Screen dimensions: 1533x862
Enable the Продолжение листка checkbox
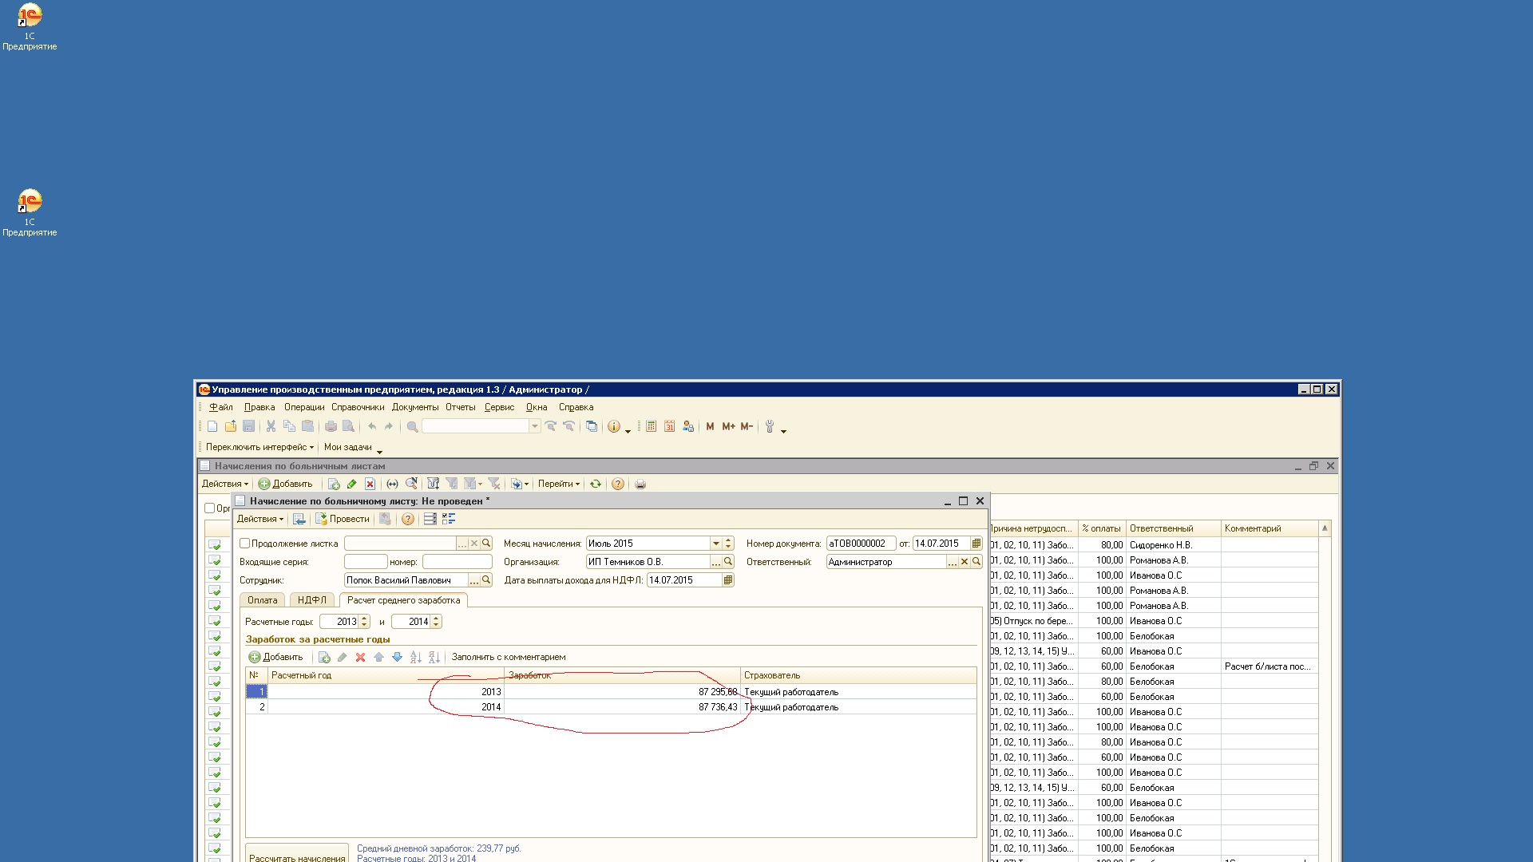[245, 544]
